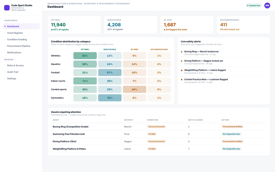Open Weightlifting Platform — Indore flagged alert
275x172 pixels.
[x=223, y=71]
